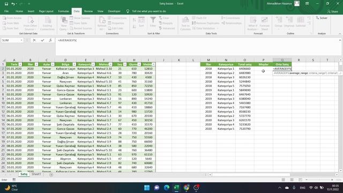Open the File menu
343x193 pixels.
tap(6, 11)
